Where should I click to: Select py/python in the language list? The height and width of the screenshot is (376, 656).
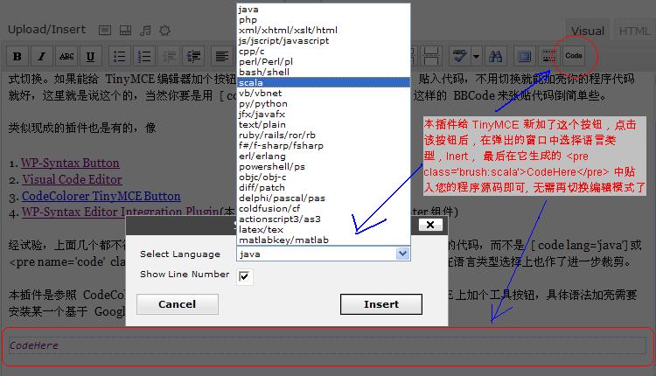tap(262, 103)
